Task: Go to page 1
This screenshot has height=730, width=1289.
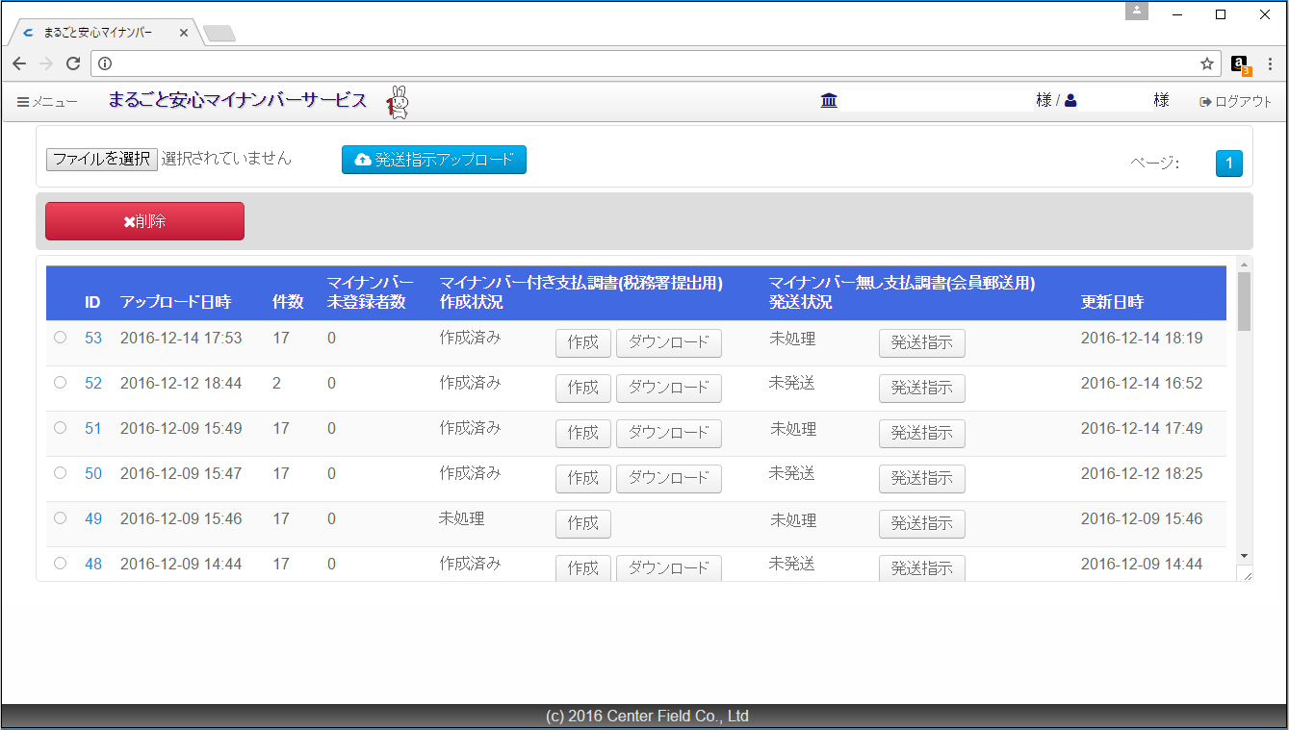Action: pos(1229,164)
